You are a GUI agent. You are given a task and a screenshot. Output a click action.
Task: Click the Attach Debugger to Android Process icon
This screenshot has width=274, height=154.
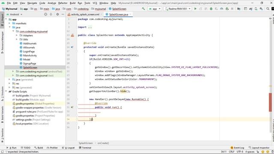coord(227,9)
